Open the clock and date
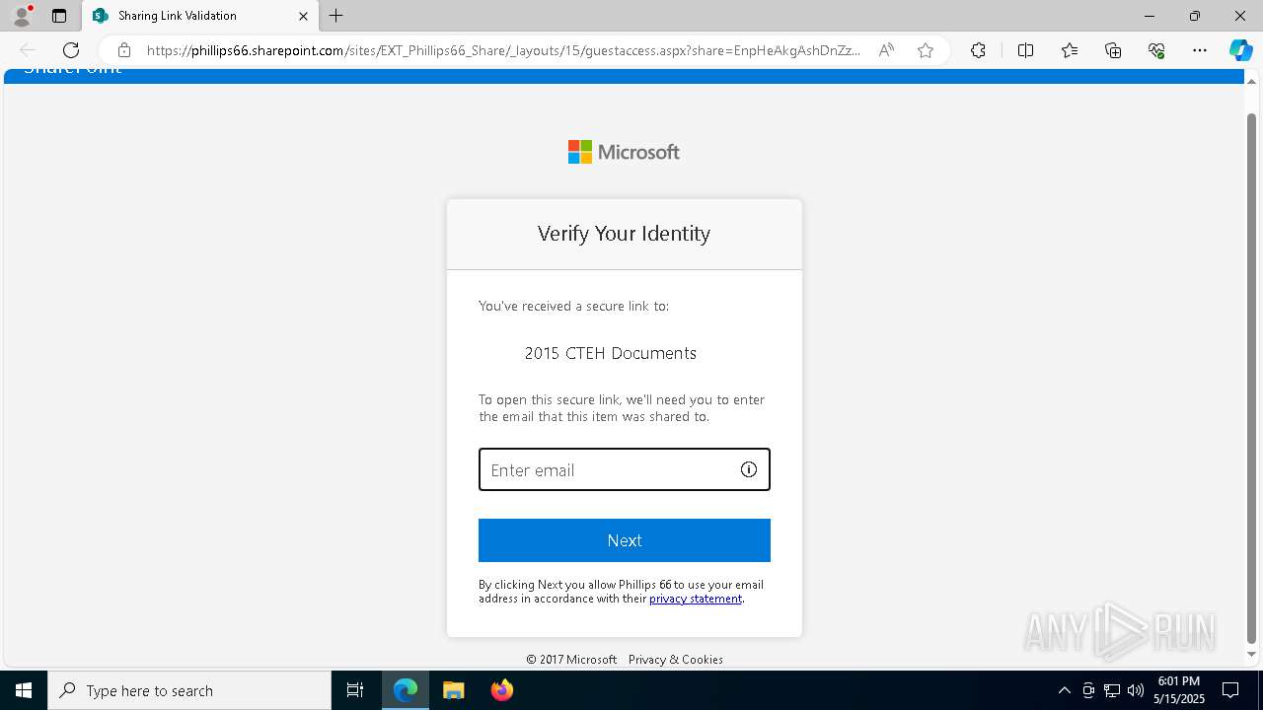 point(1179,690)
